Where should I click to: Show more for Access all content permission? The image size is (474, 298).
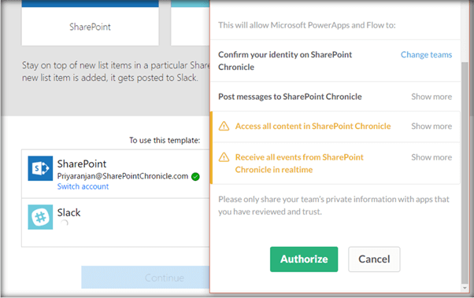coord(431,127)
